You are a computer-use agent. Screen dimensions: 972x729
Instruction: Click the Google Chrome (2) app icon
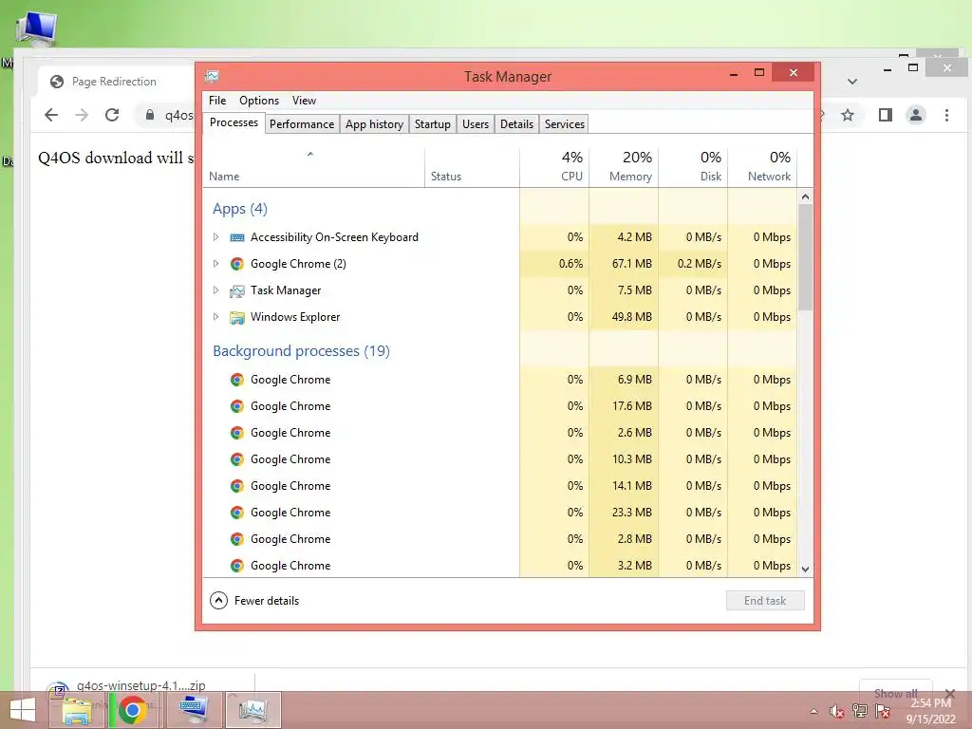(236, 264)
